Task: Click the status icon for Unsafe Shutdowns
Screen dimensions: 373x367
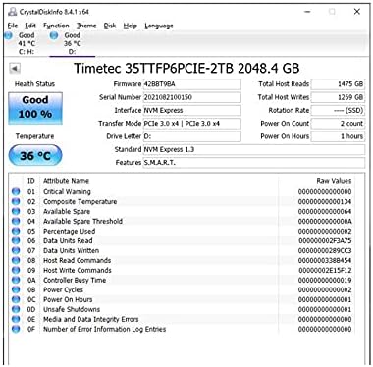Action: coord(16,309)
